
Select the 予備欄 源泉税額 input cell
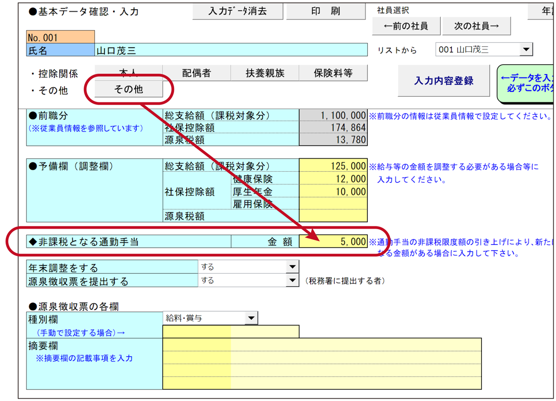(x=333, y=216)
